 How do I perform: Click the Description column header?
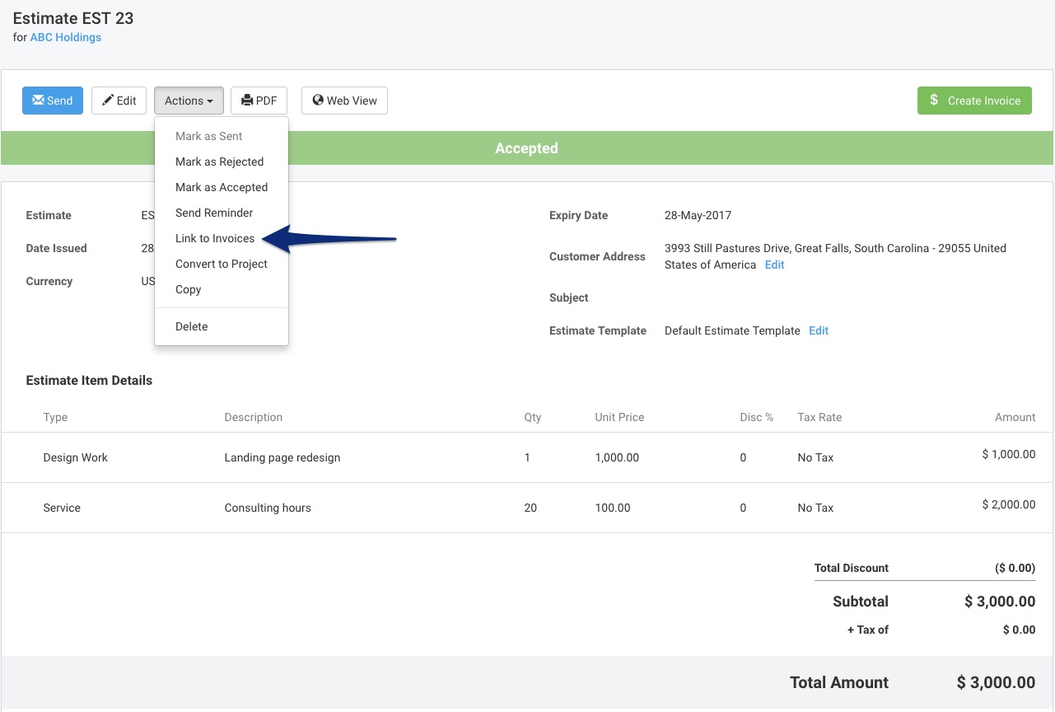click(x=254, y=417)
